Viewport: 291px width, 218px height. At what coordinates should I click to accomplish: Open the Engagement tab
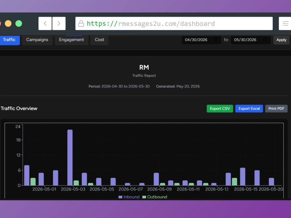click(x=72, y=40)
